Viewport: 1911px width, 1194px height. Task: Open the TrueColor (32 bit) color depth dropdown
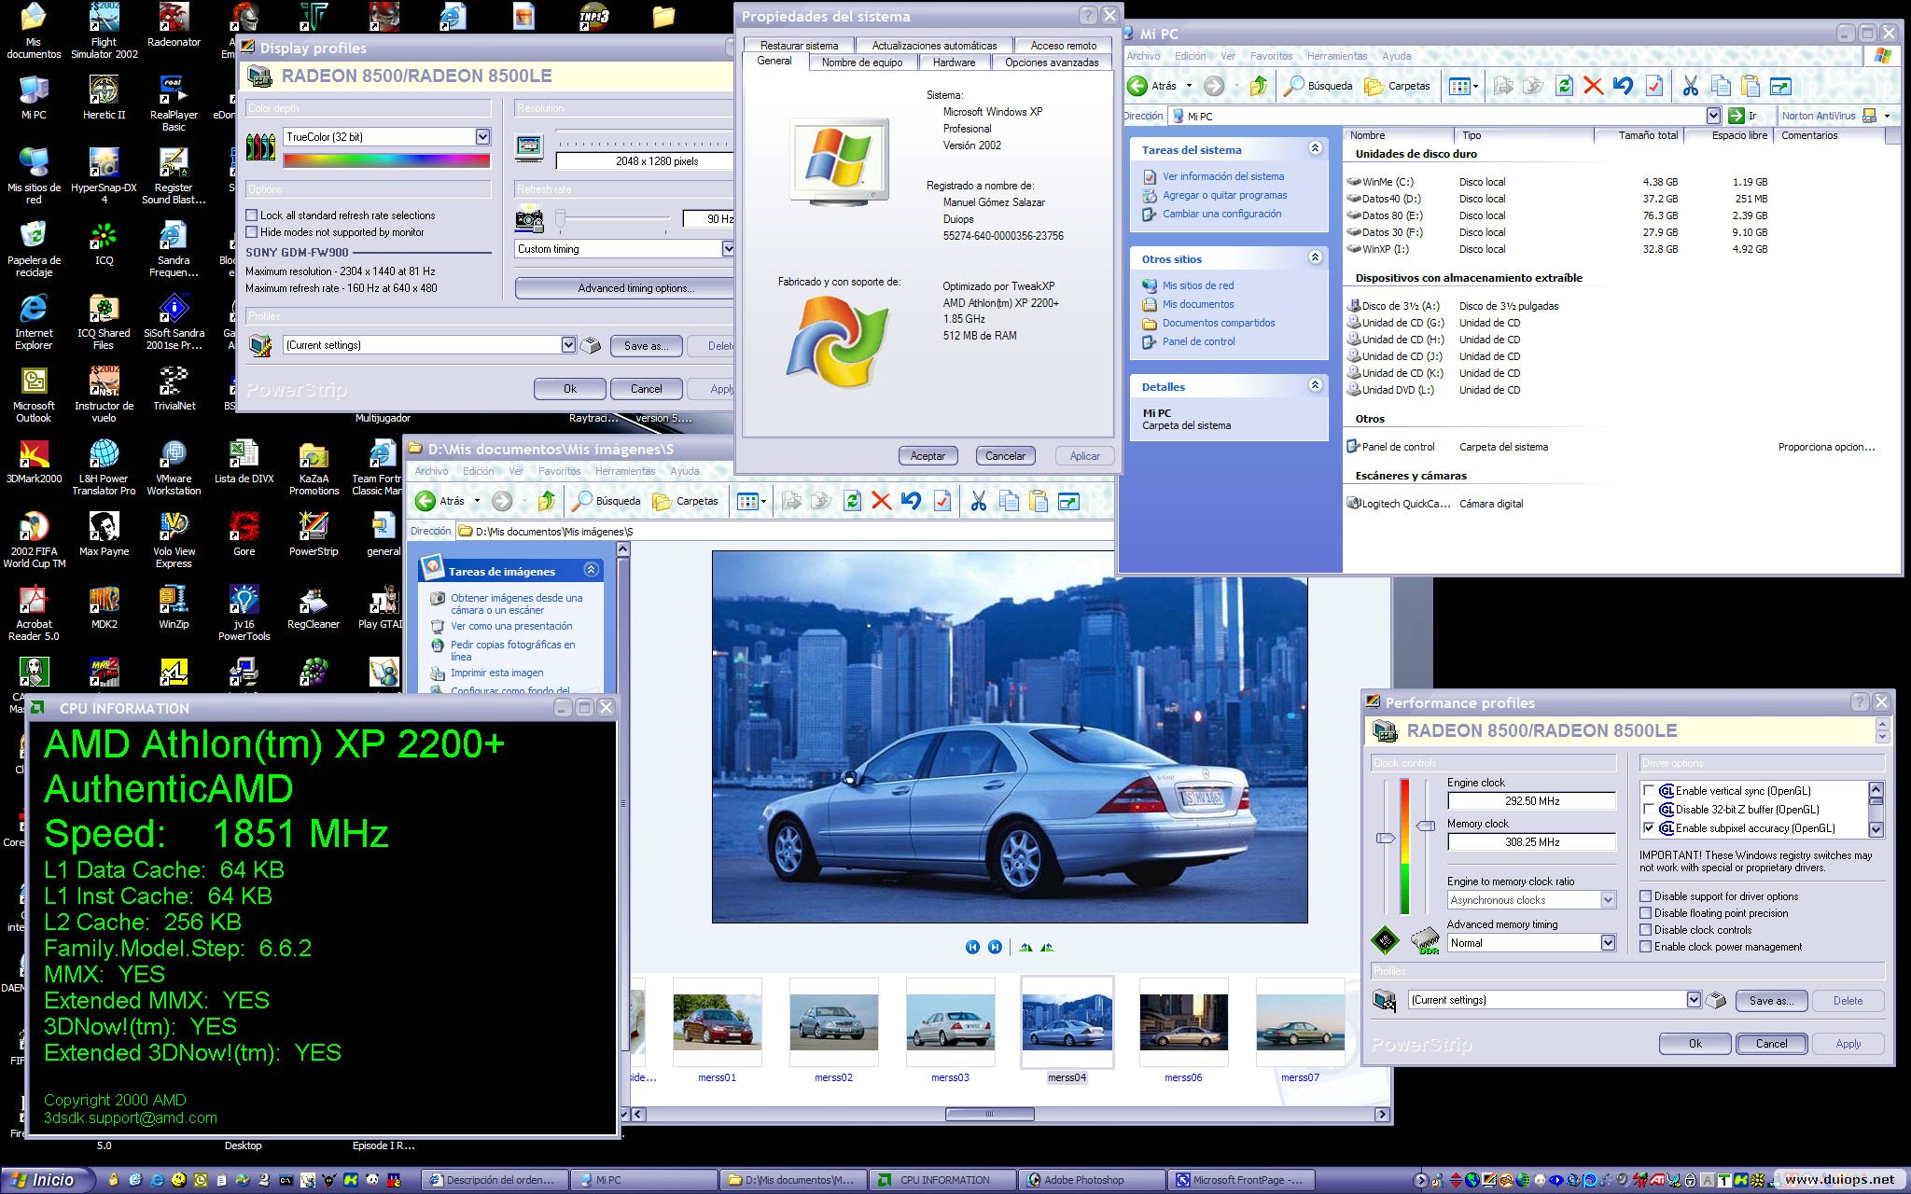point(482,137)
